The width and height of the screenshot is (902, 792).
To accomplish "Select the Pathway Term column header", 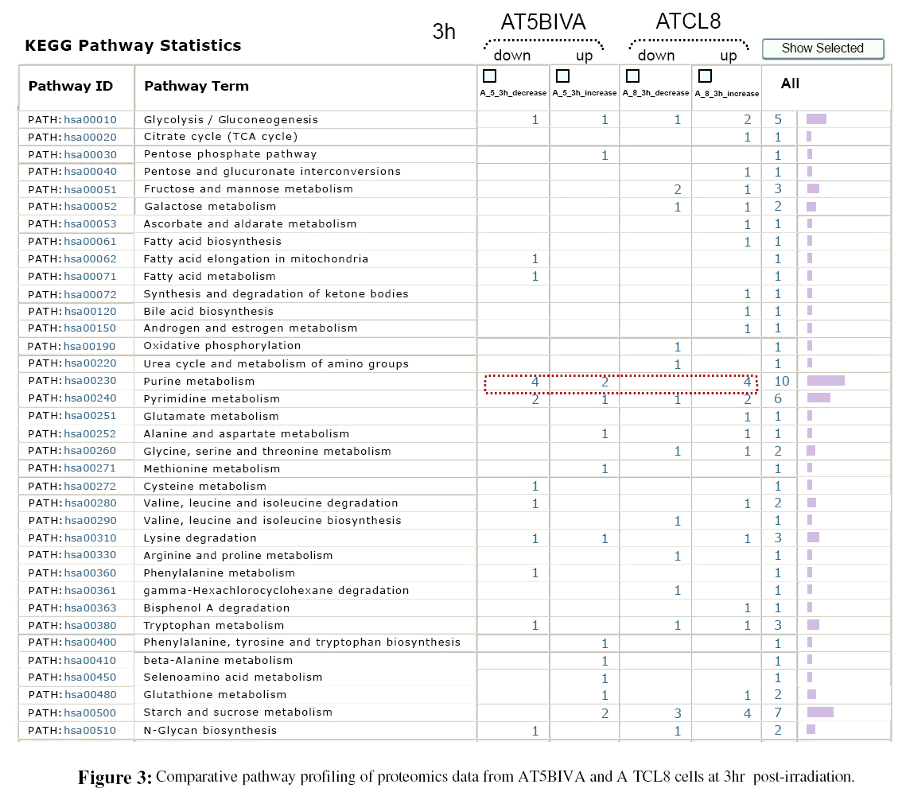I will point(196,87).
